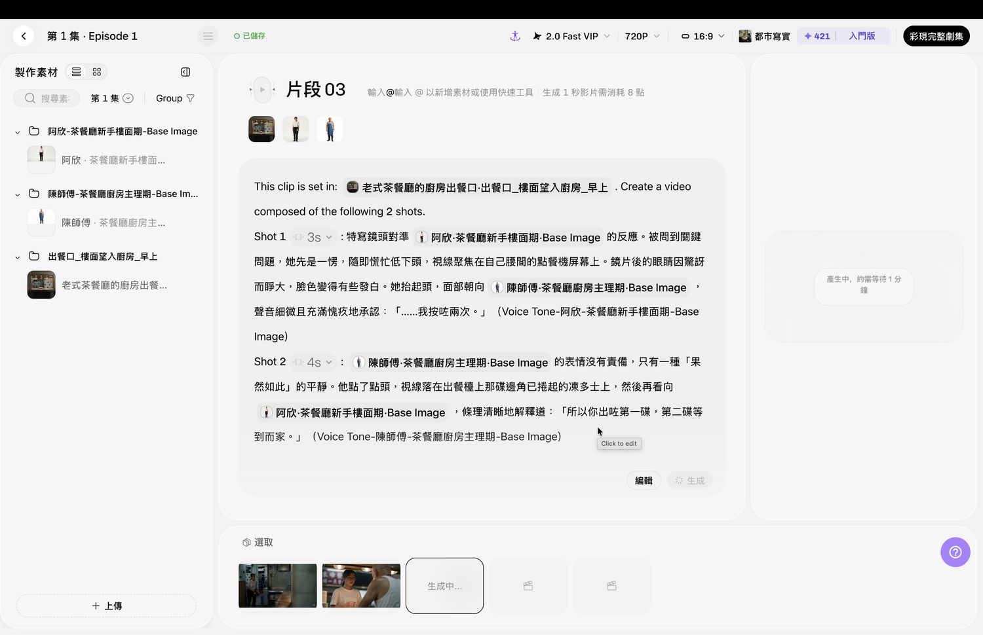The width and height of the screenshot is (983, 635).
Task: Click the 選取 select icon label
Action: click(258, 542)
